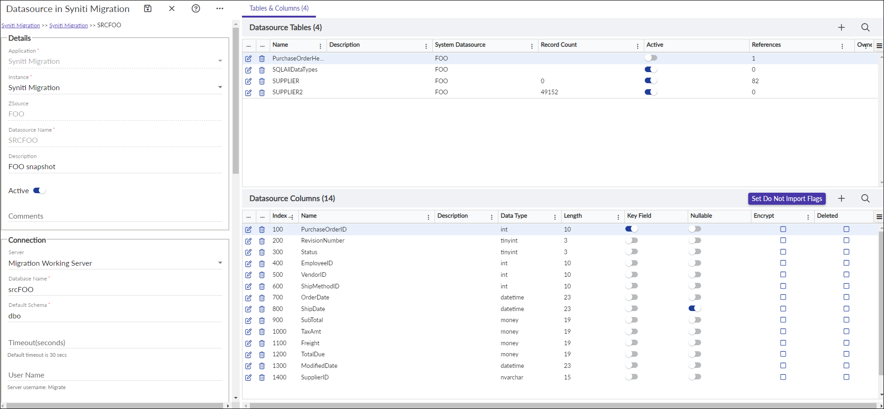The height and width of the screenshot is (409, 884).
Task: Open the Datasource Columns grid menu icon
Action: (879, 216)
